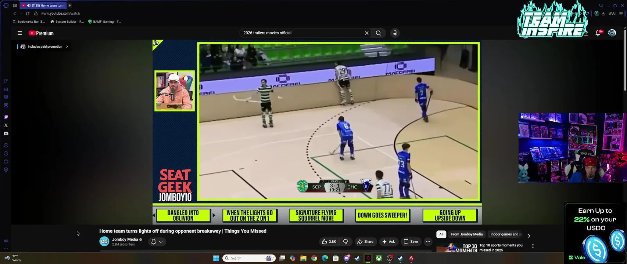
Task: Show more chips with the right arrow
Action: 529,236
